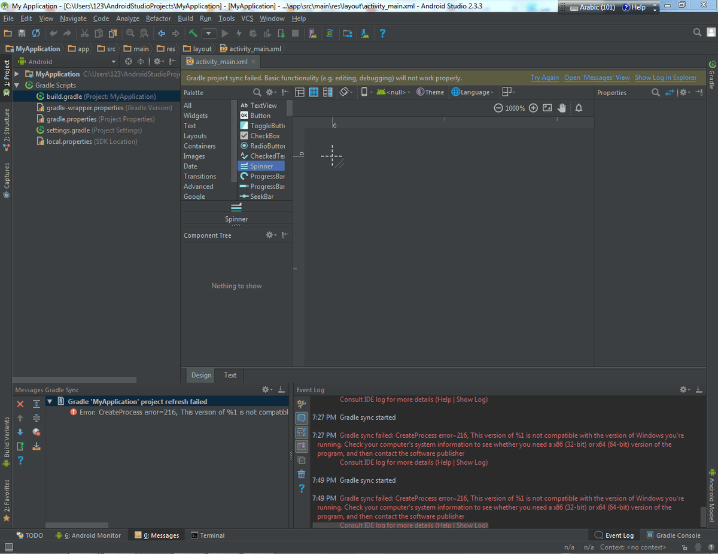Open SDK Manager download icon
This screenshot has height=554, width=718.
pos(364,34)
